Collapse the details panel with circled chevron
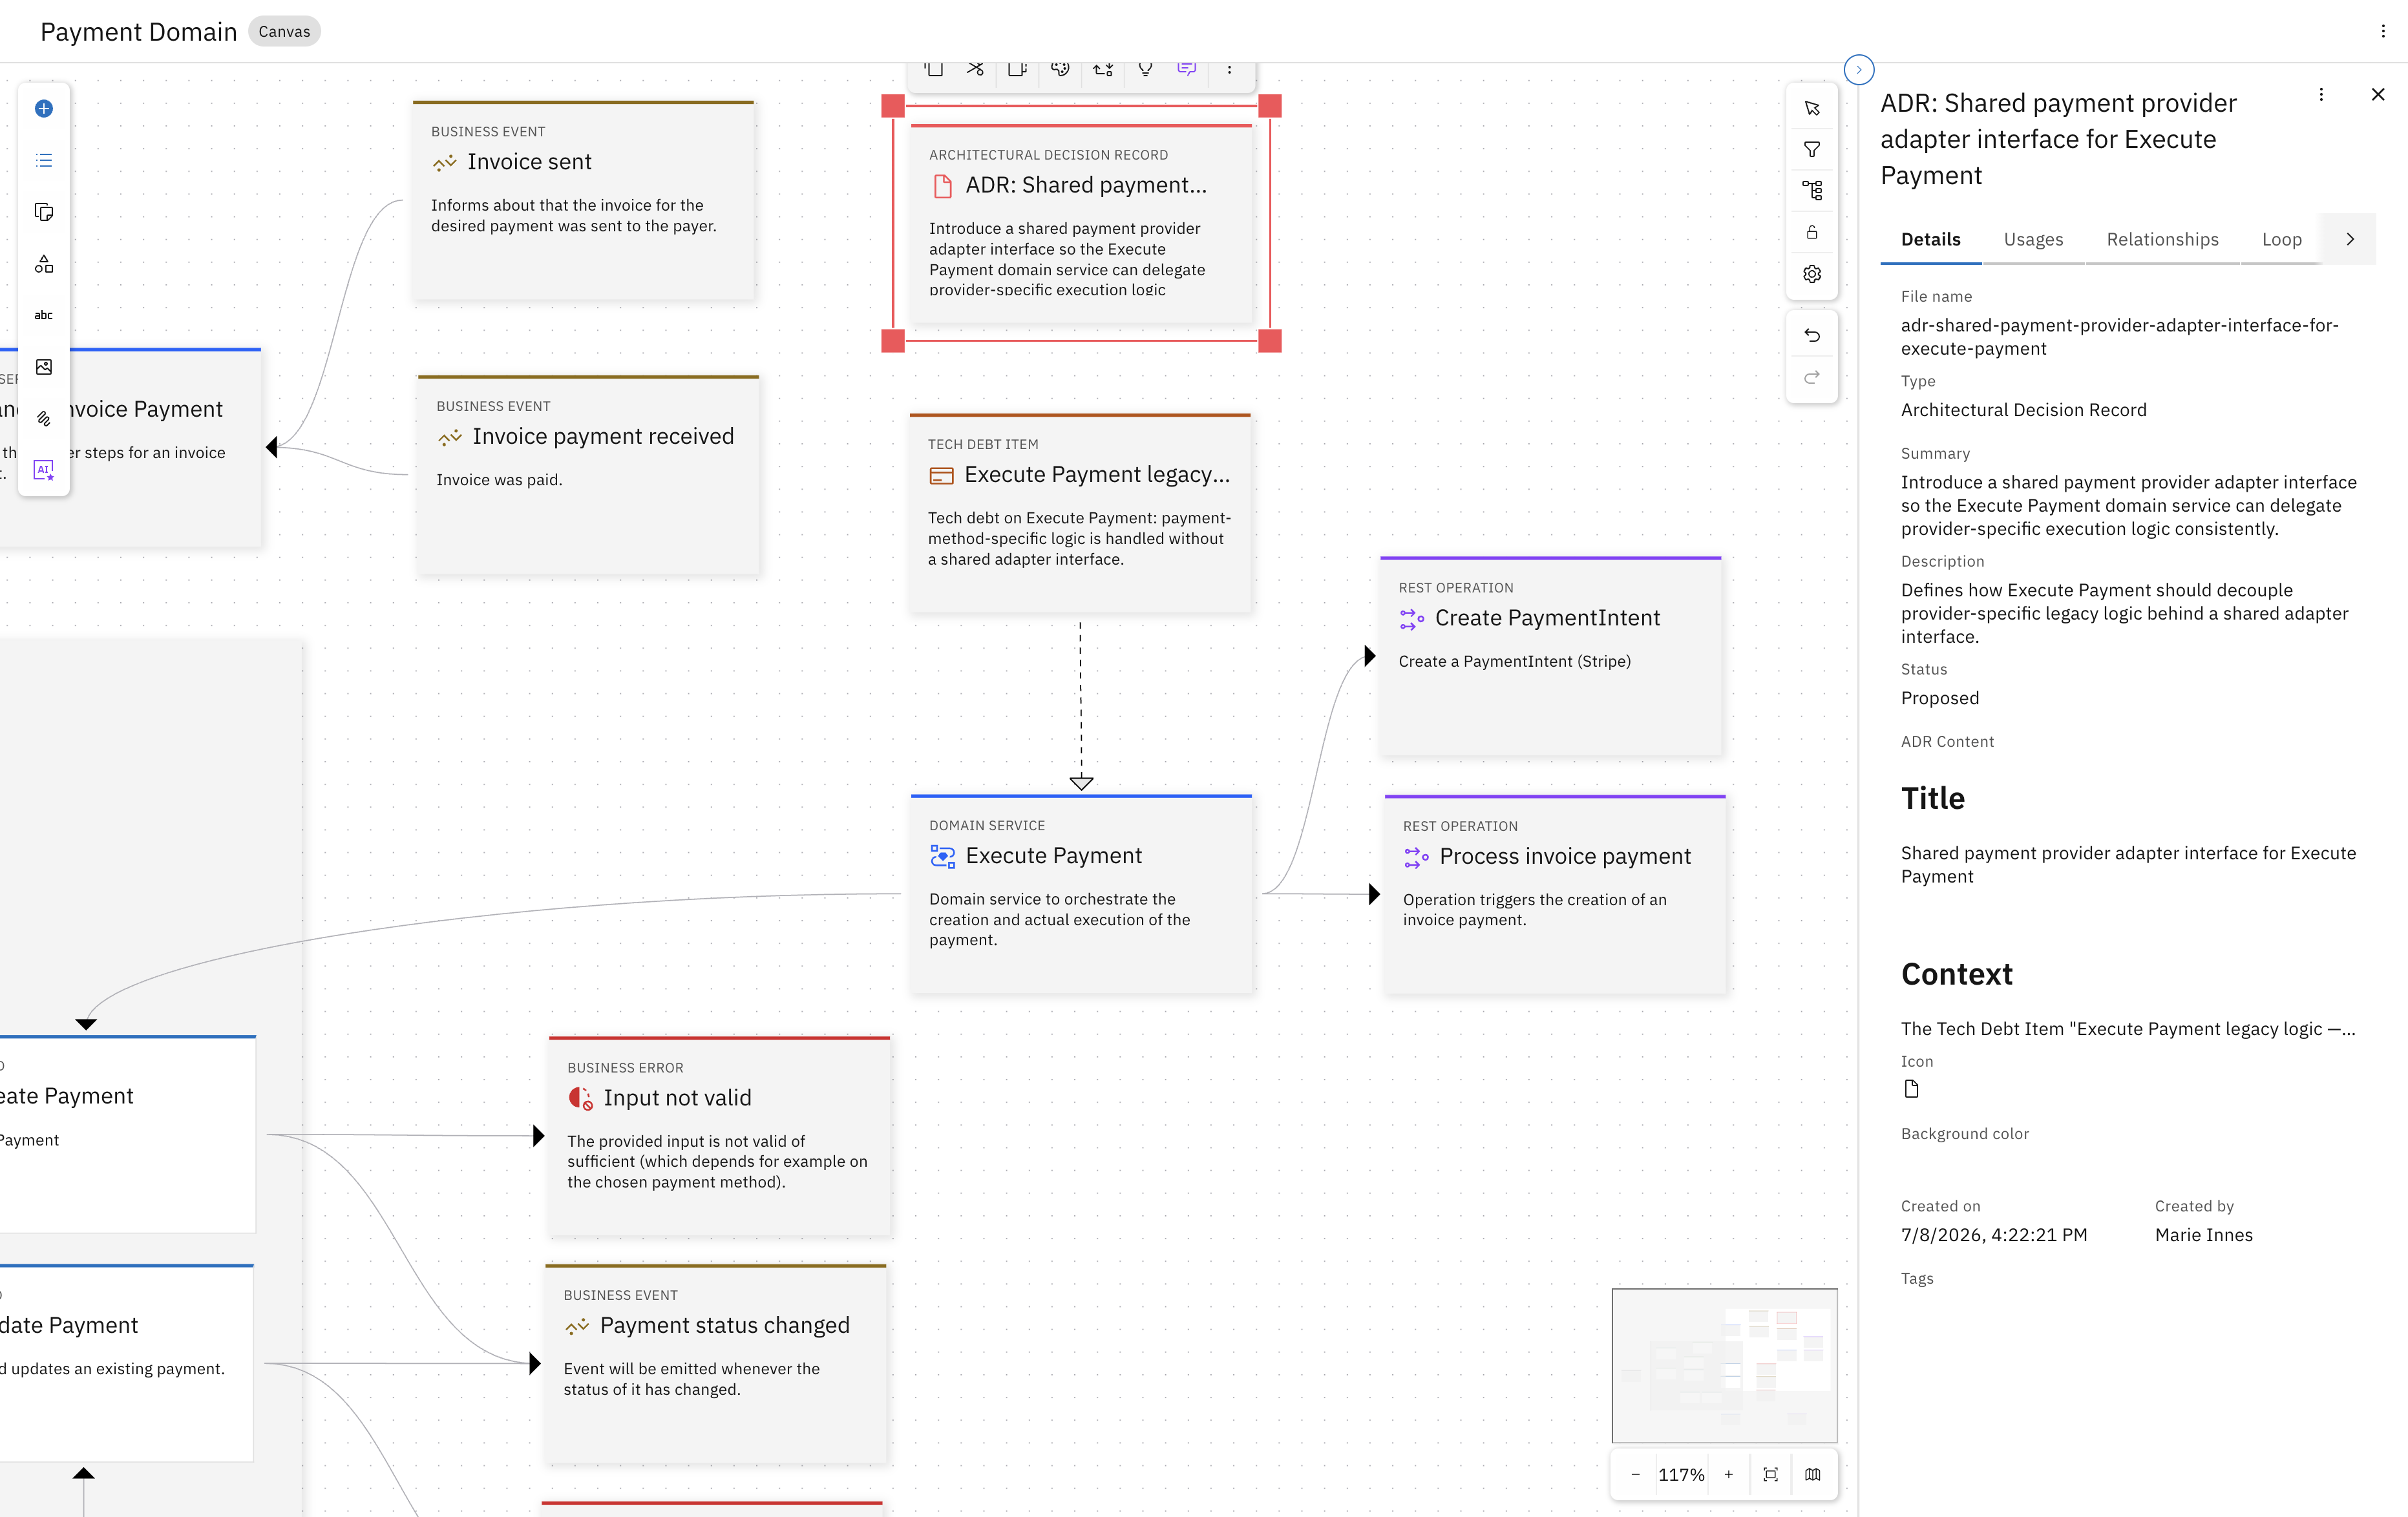The width and height of the screenshot is (2408, 1517). tap(1859, 70)
